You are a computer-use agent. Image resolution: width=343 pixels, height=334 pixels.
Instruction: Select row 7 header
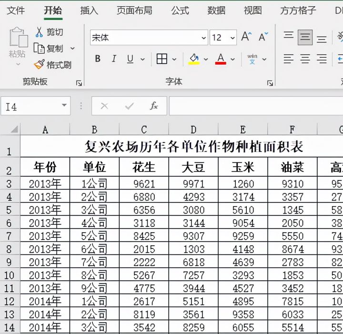click(x=9, y=236)
